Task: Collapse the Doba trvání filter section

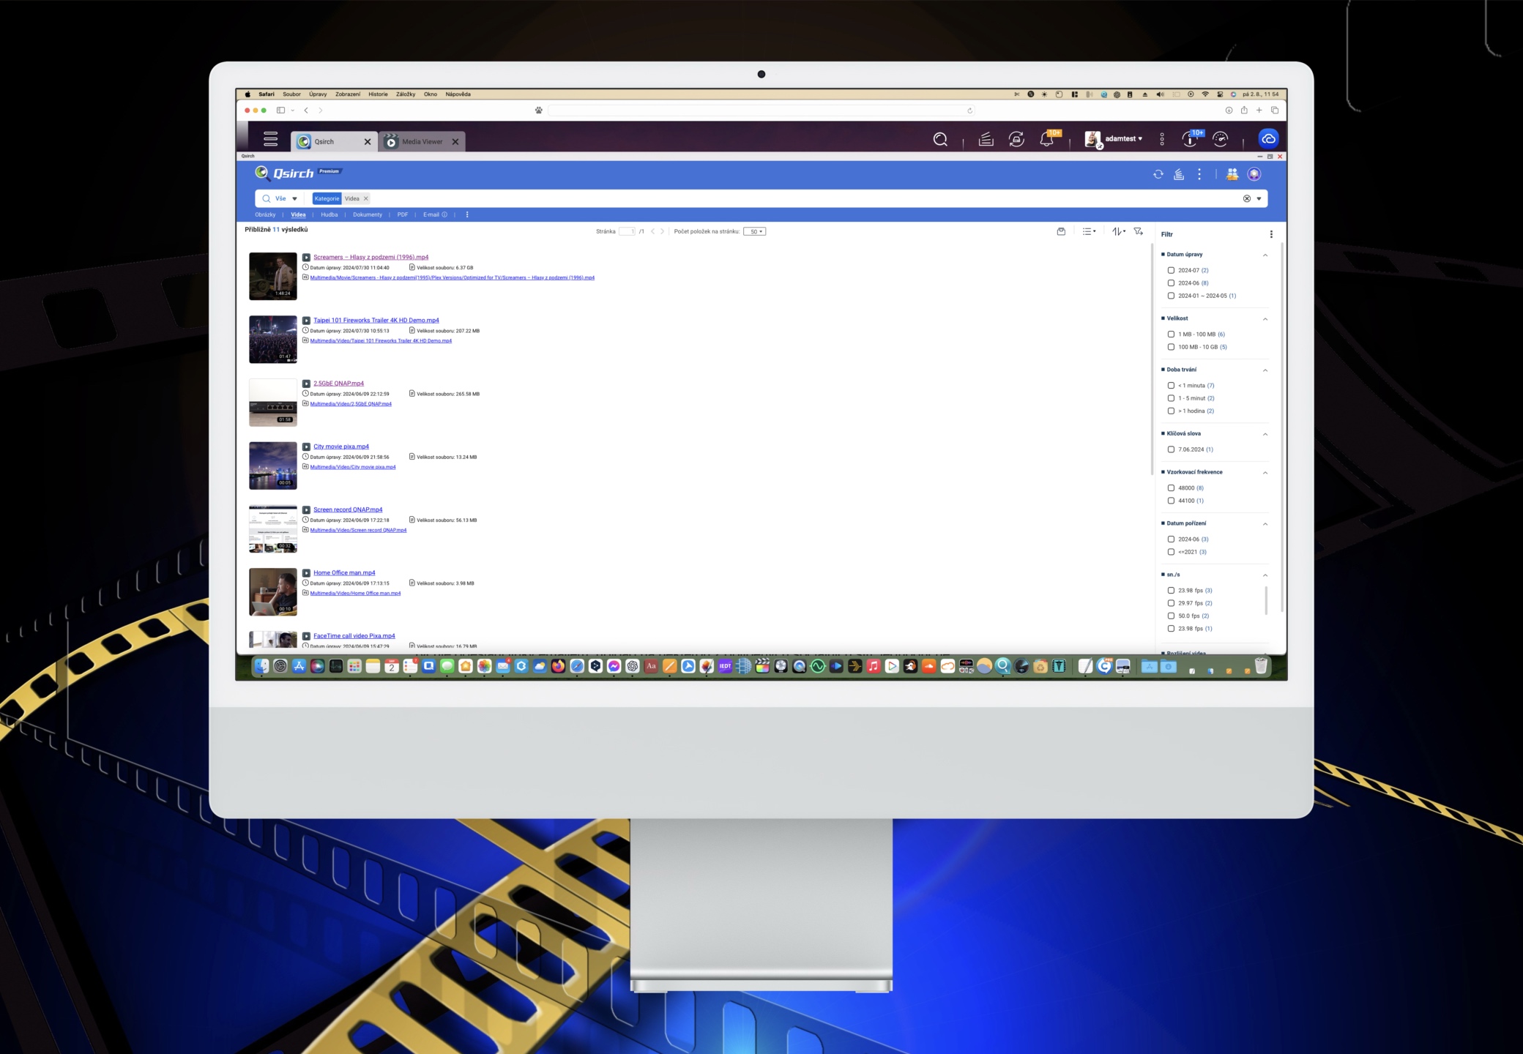Action: 1265,370
